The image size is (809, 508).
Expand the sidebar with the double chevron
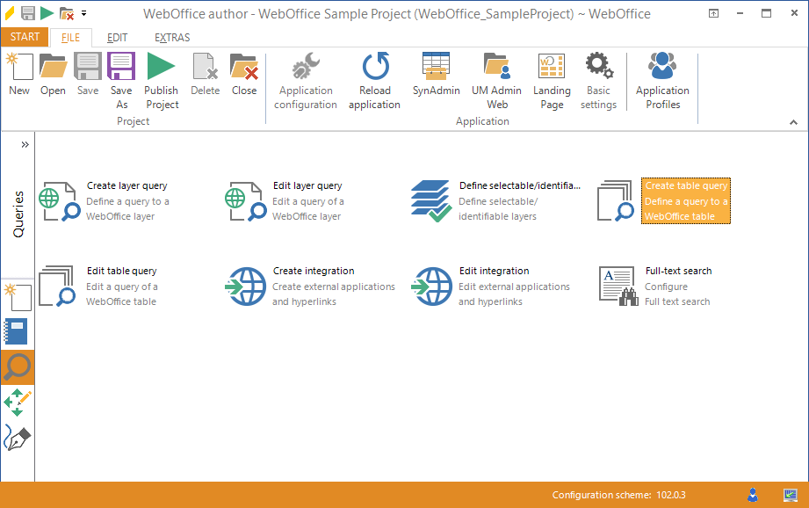tap(25, 144)
